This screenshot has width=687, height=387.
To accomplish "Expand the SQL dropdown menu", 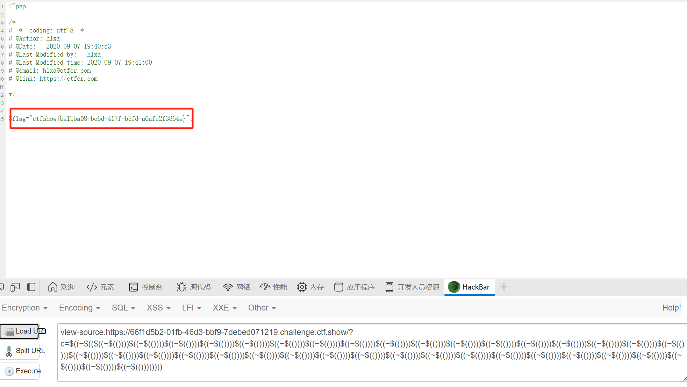I will point(123,308).
